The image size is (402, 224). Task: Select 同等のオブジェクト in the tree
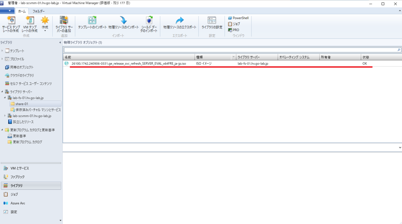19,67
